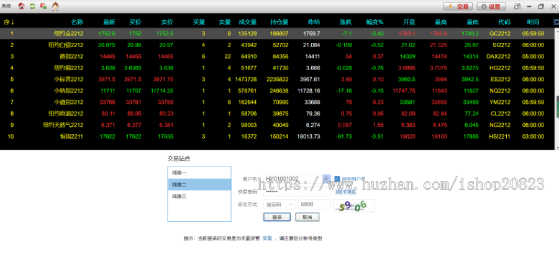Sort by the 最新 column header
The image size is (559, 254).
click(x=109, y=22)
